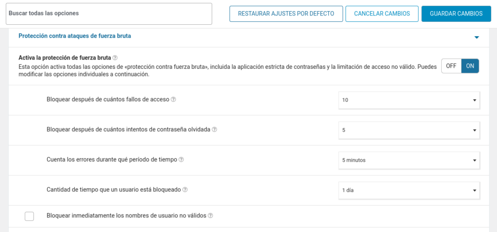Show help for intentos de contraseña olvidada
Viewport: 497px width, 232px height.
pyautogui.click(x=215, y=129)
